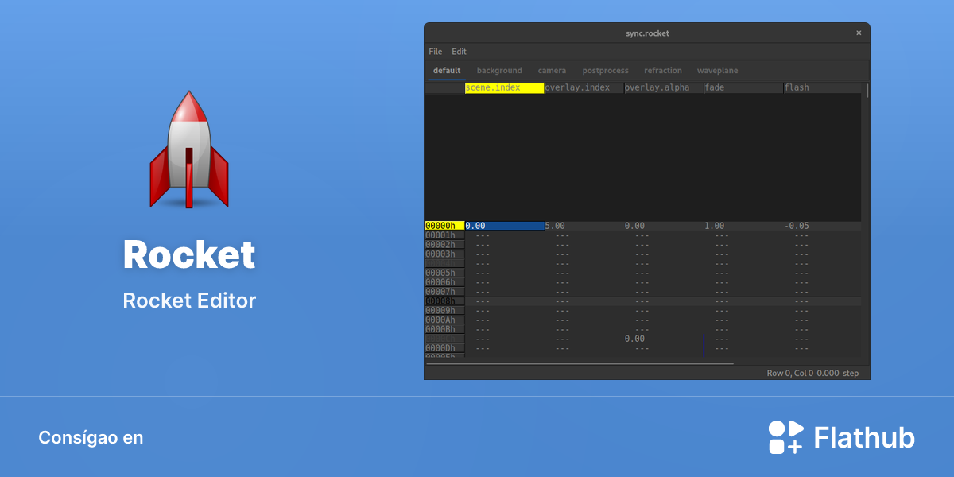This screenshot has width=954, height=477.
Task: Switch to the default tab
Action: tap(447, 71)
